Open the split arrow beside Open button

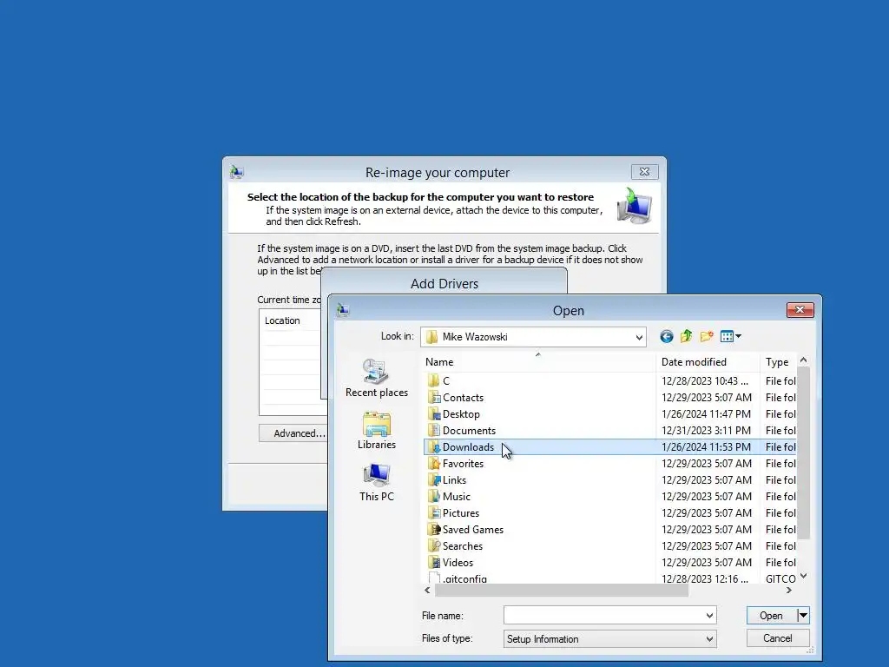point(803,616)
